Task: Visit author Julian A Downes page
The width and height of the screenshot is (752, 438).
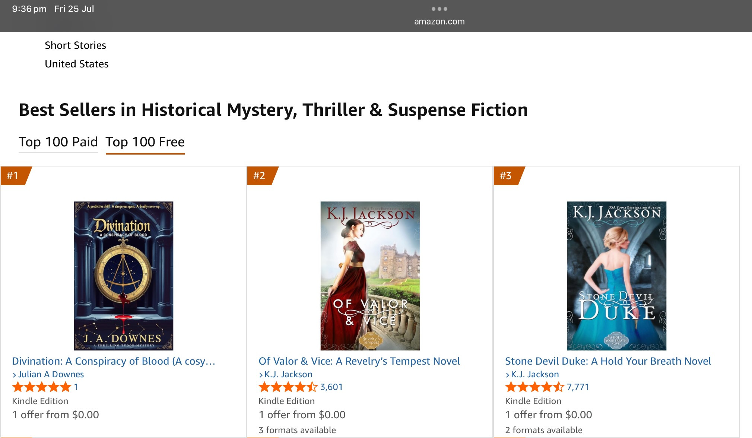Action: pyautogui.click(x=51, y=374)
